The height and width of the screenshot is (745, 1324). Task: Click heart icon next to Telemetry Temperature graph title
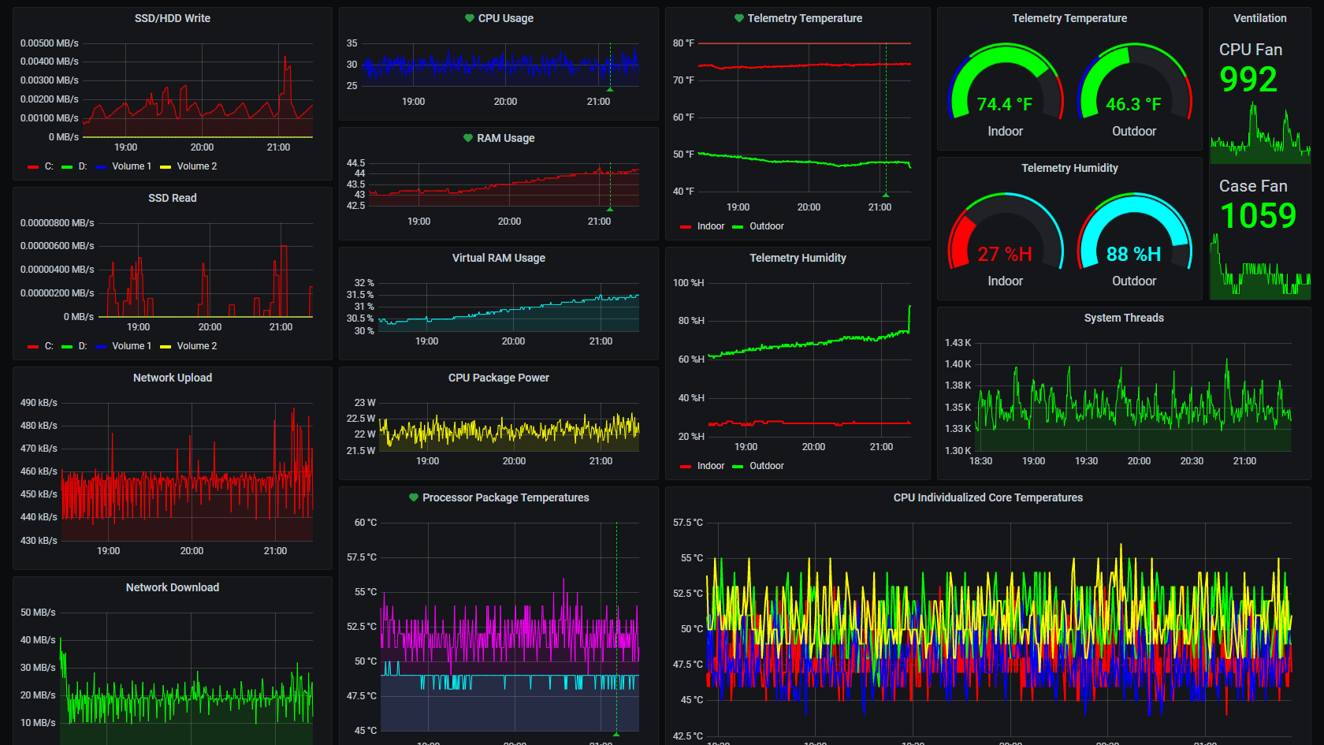click(739, 18)
